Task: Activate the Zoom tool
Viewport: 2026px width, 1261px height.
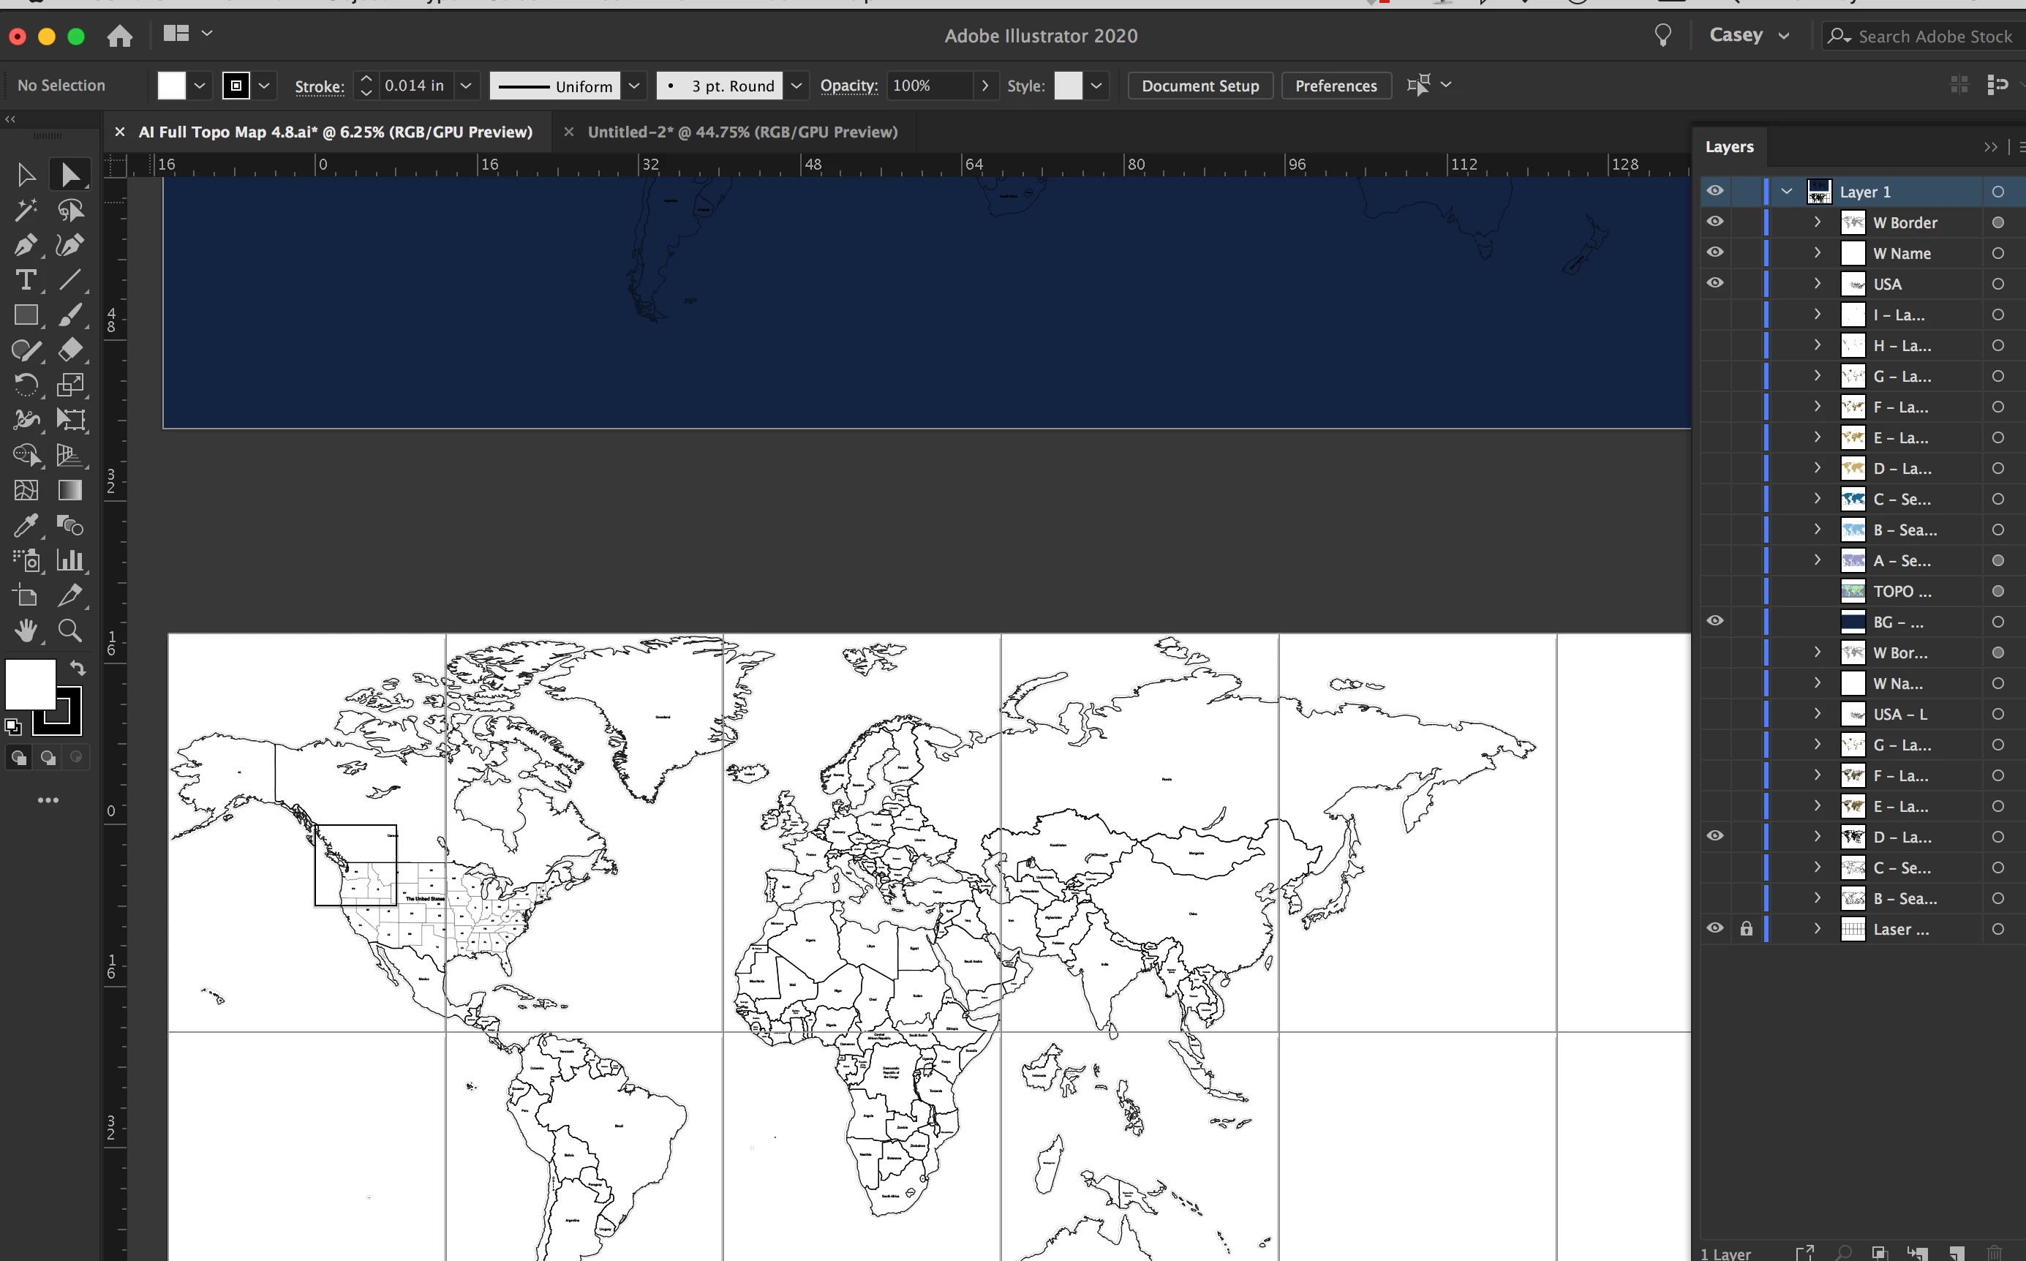Action: click(70, 630)
